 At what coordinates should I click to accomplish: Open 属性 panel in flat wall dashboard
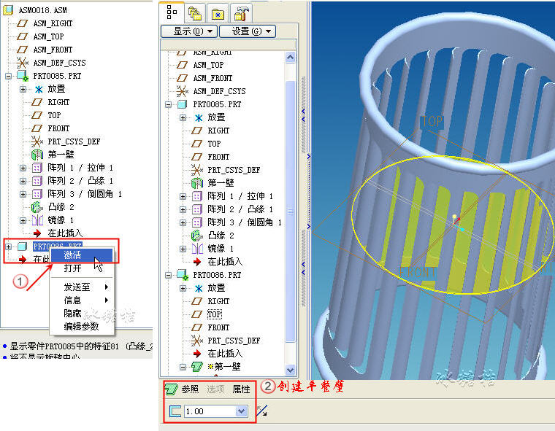click(242, 389)
